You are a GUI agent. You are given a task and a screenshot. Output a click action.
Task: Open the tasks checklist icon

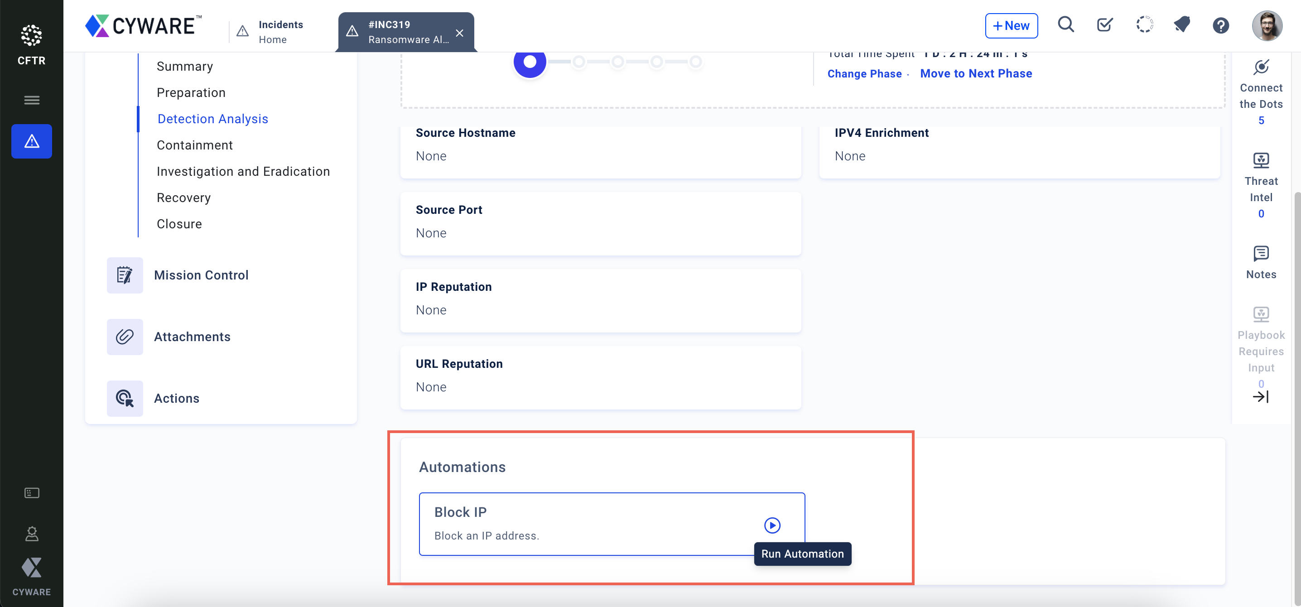pos(1104,25)
